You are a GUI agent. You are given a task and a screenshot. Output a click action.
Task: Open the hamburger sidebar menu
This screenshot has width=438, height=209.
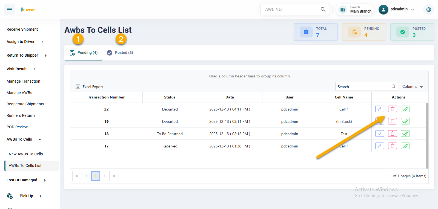click(x=10, y=10)
